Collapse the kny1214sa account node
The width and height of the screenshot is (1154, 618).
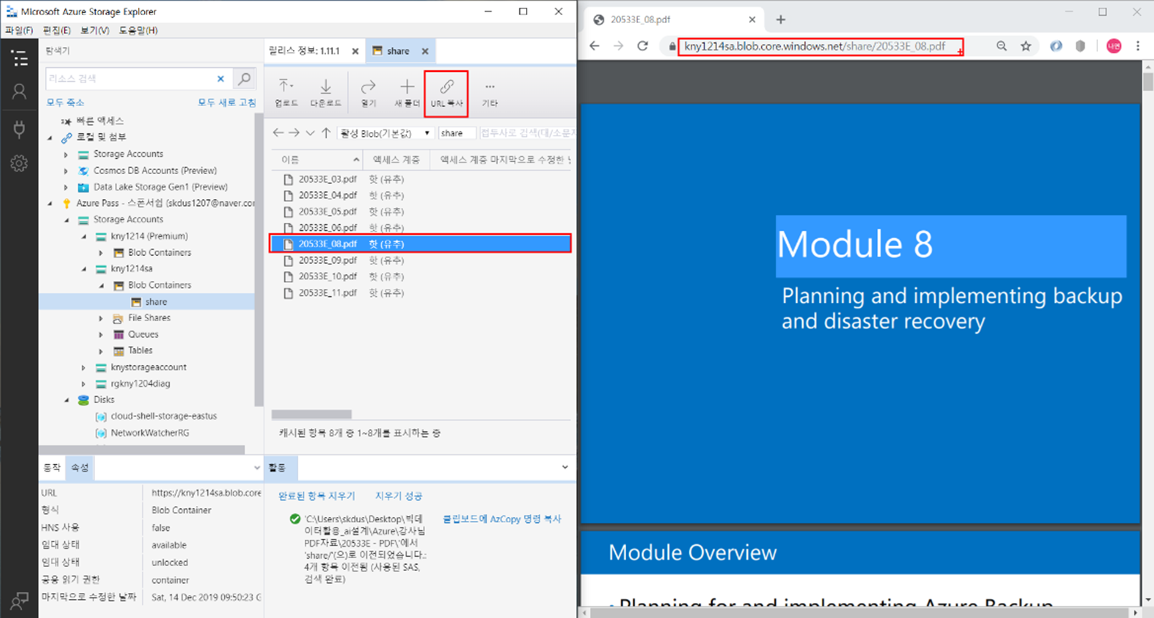pyautogui.click(x=84, y=269)
